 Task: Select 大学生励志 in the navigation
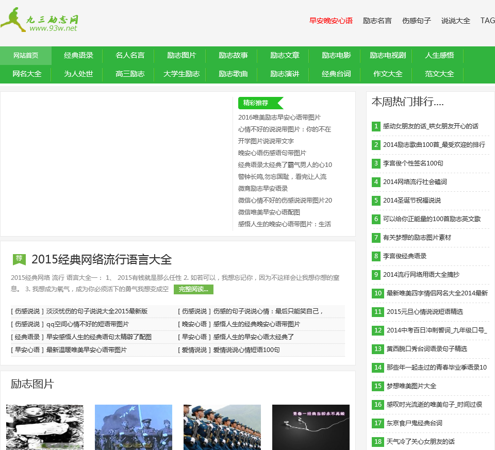[181, 74]
